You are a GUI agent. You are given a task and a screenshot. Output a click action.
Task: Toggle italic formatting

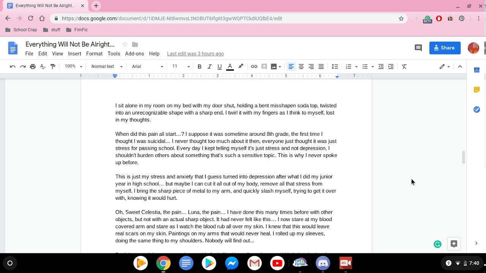click(210, 66)
